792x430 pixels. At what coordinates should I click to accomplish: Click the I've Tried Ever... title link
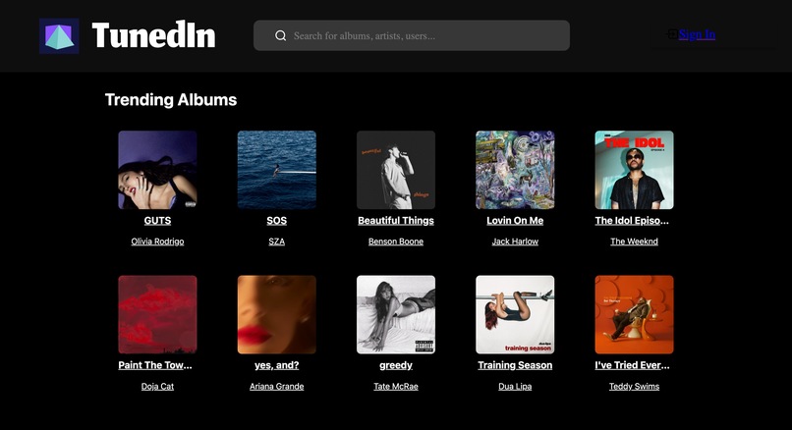[x=633, y=365]
